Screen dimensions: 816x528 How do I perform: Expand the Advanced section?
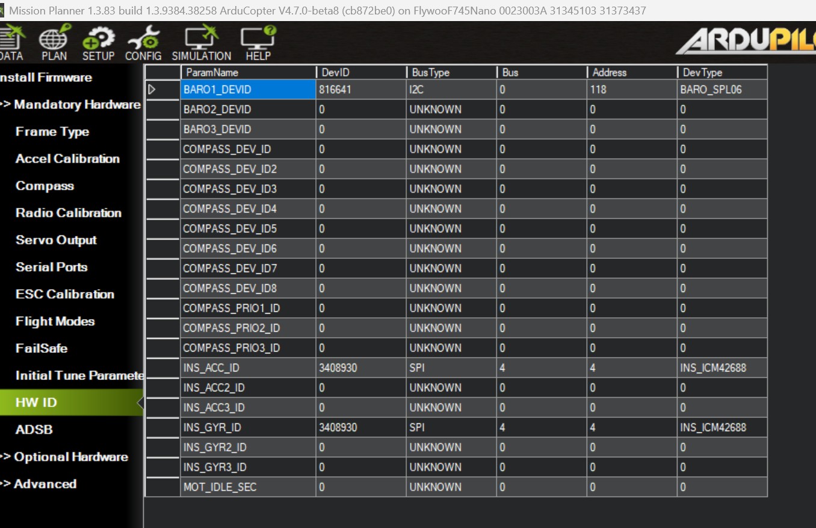tap(39, 484)
